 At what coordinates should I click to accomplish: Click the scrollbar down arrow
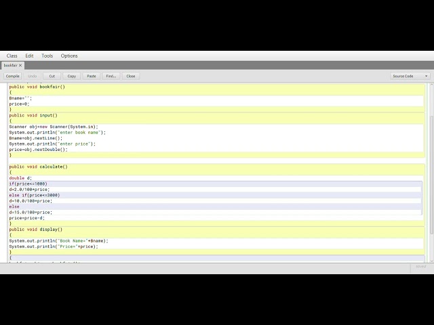coord(431,261)
